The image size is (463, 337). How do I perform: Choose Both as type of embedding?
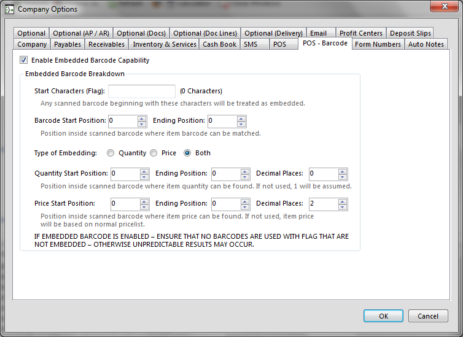coord(188,153)
